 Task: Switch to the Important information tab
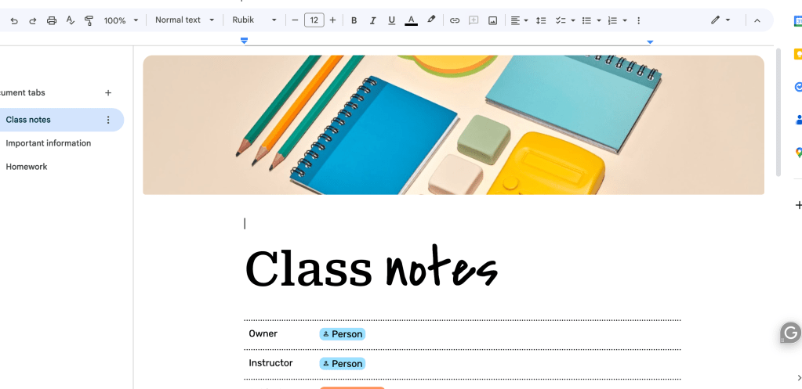[x=49, y=143]
